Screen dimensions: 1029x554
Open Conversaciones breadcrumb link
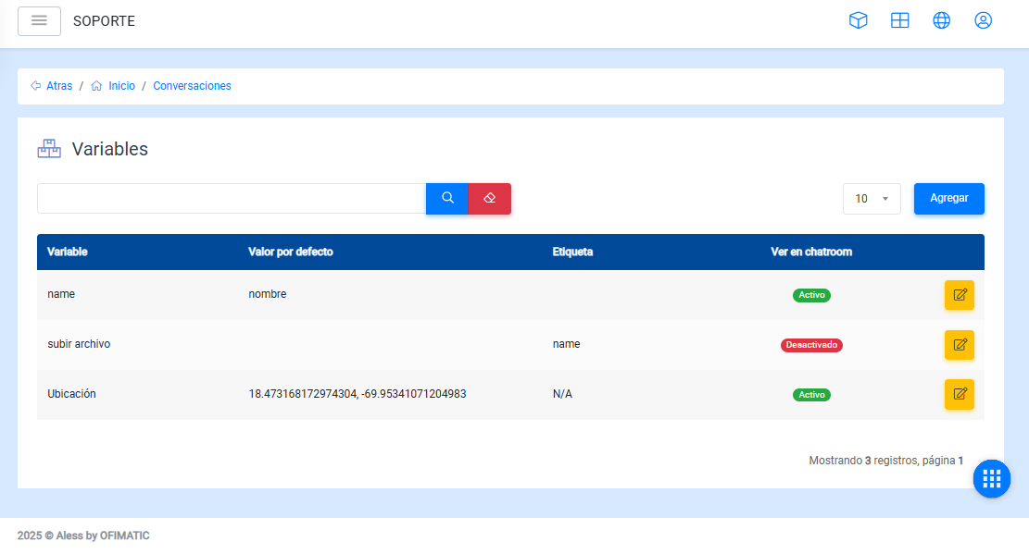coord(192,86)
